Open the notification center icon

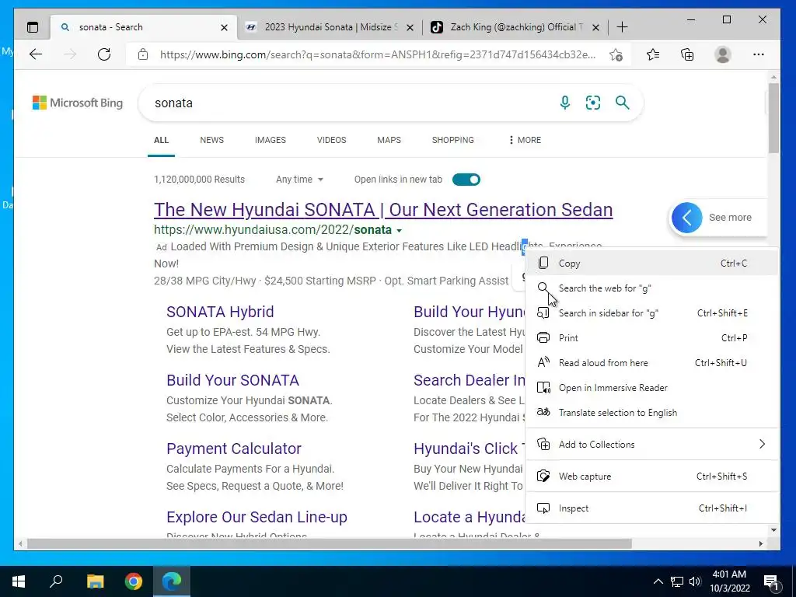click(771, 581)
